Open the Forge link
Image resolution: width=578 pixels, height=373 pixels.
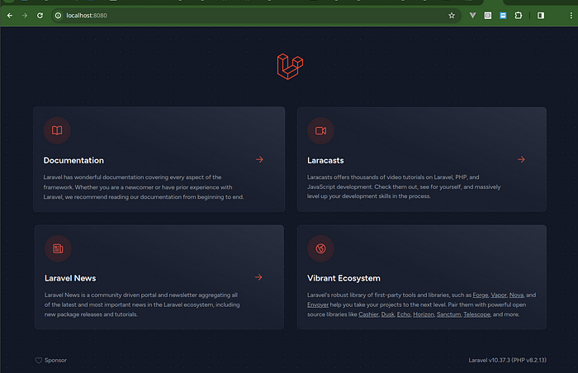(481, 295)
